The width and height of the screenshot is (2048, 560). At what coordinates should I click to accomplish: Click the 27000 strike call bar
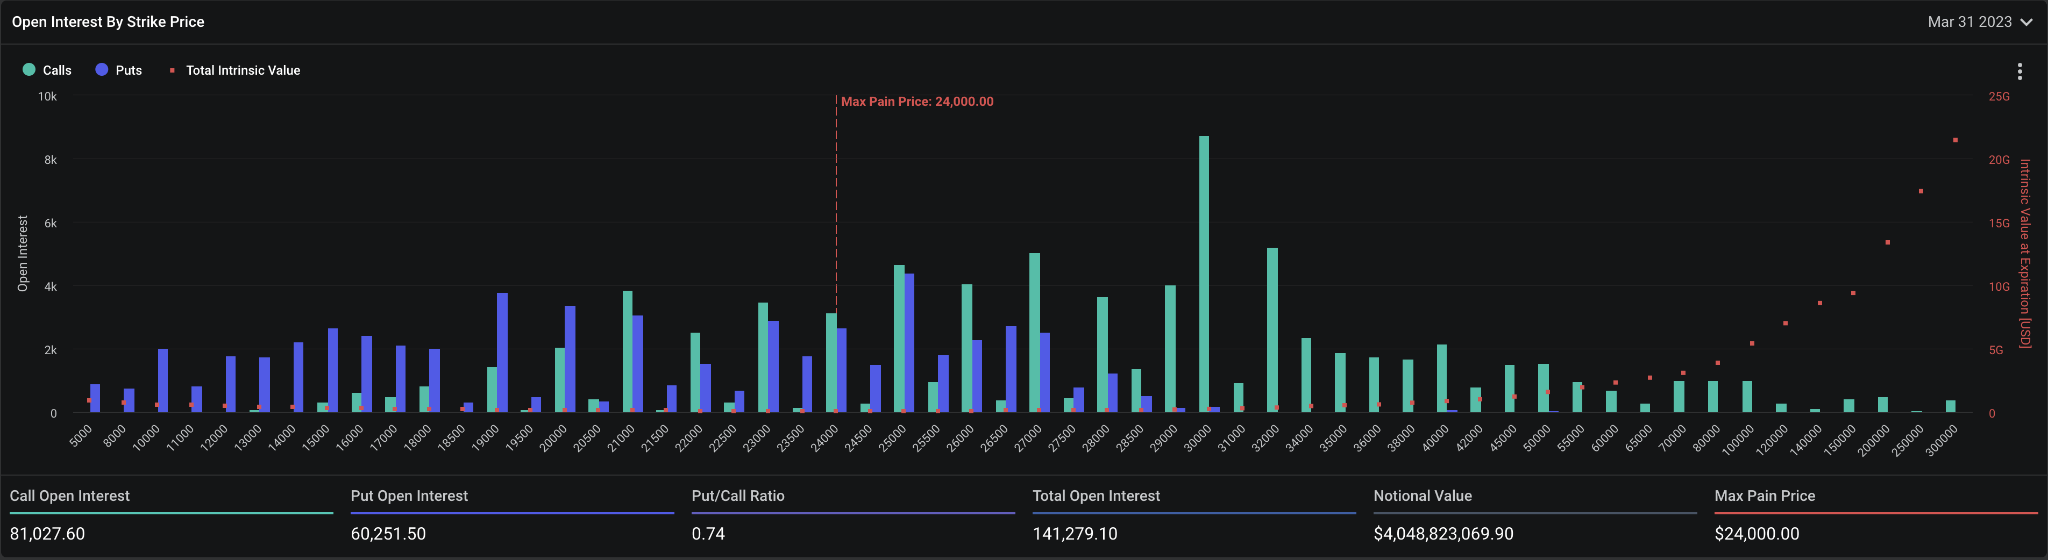tap(1034, 333)
